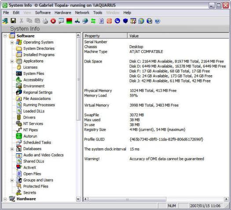Click the NT Pipes pipe icon
The height and width of the screenshot is (210, 231).
[x=19, y=130]
